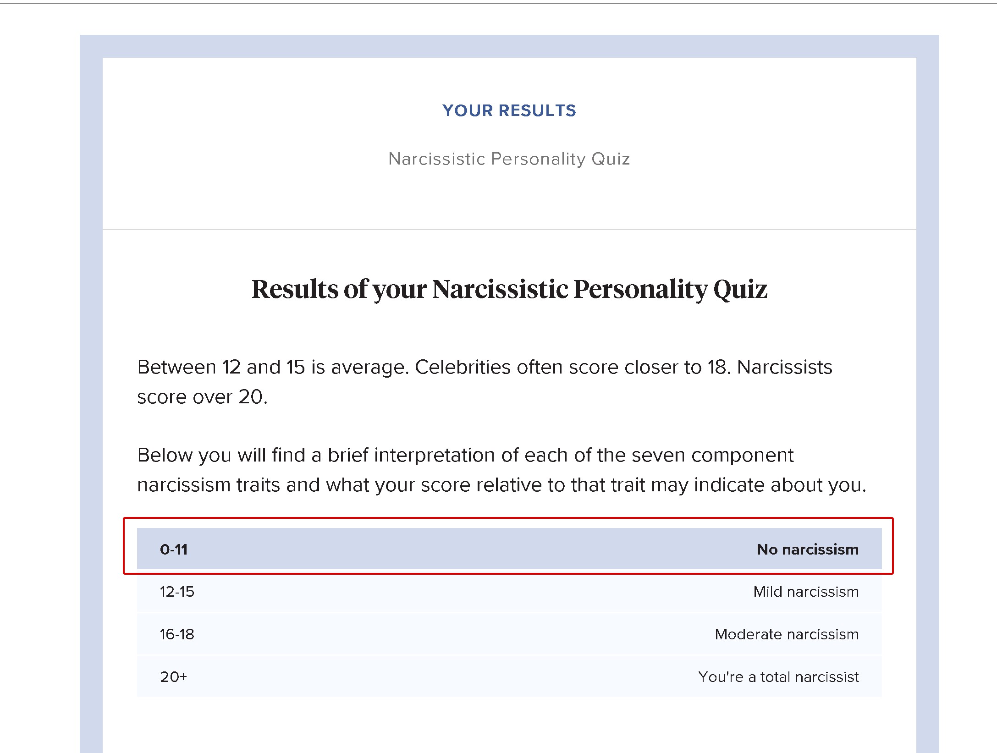Click the YOUR RESULTS heading
The image size is (997, 753).
pyautogui.click(x=509, y=110)
